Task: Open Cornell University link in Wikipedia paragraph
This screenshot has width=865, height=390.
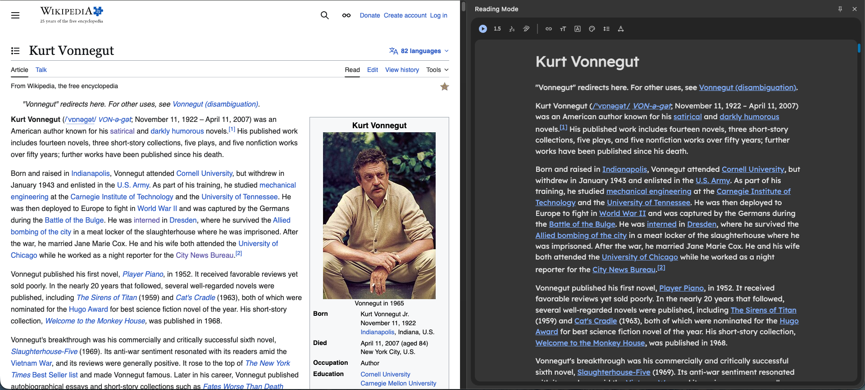Action: click(204, 173)
